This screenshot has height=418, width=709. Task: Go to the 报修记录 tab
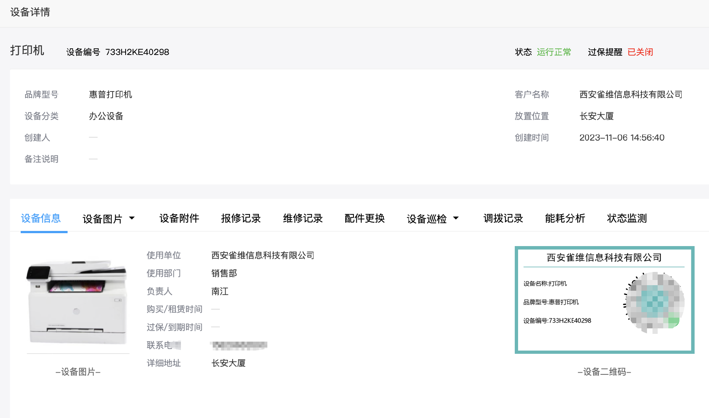coord(241,218)
